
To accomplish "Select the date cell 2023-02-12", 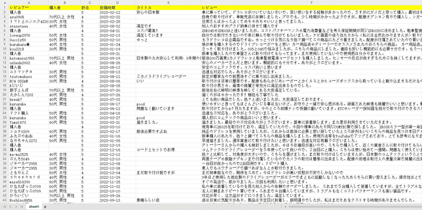I will pyautogui.click(x=117, y=12).
